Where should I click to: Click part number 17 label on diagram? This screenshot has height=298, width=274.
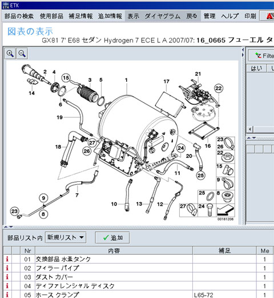(166, 81)
